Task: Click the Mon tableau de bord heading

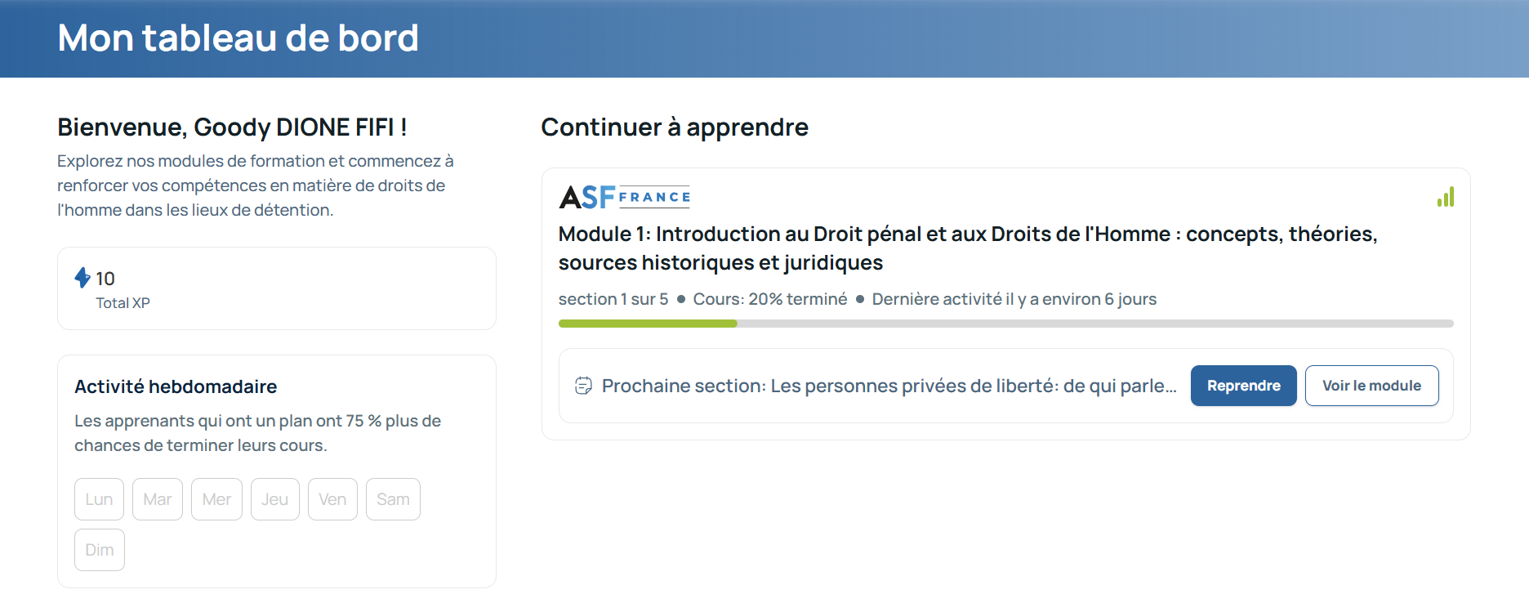Action: point(238,38)
